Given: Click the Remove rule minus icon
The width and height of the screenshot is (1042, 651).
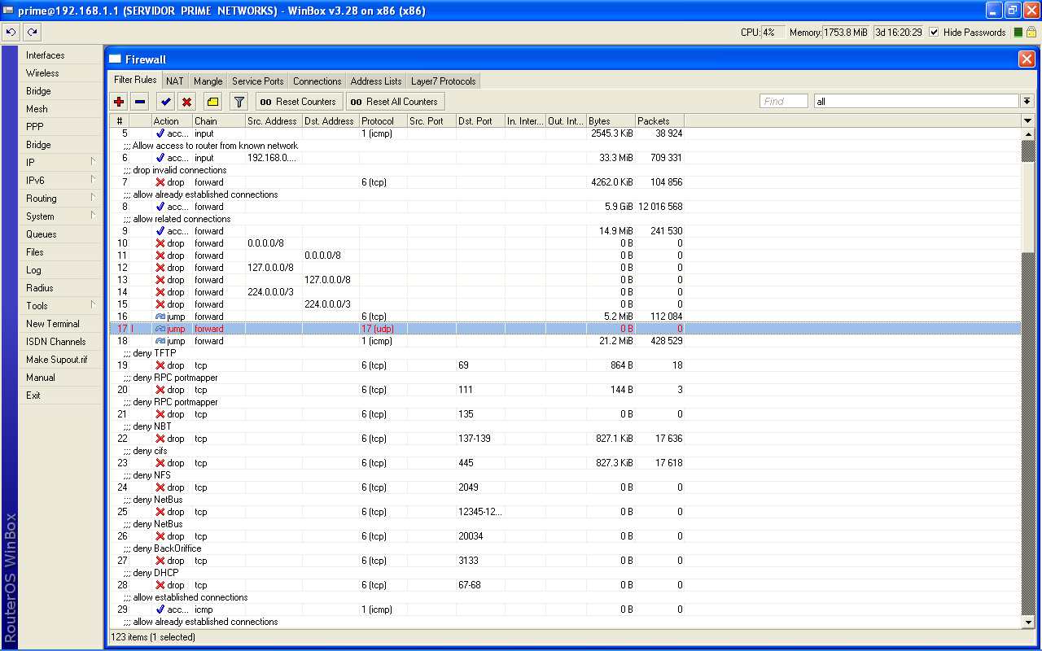Looking at the screenshot, I should pyautogui.click(x=140, y=102).
